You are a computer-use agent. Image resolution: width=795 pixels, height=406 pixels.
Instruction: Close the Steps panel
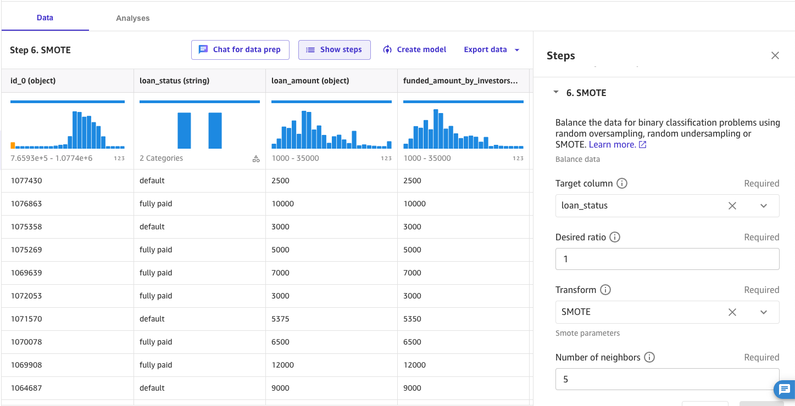(x=775, y=55)
